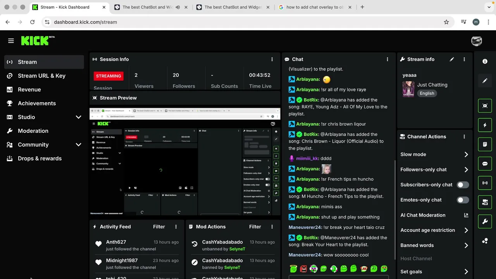Open Account age restriction arrow

tap(466, 230)
